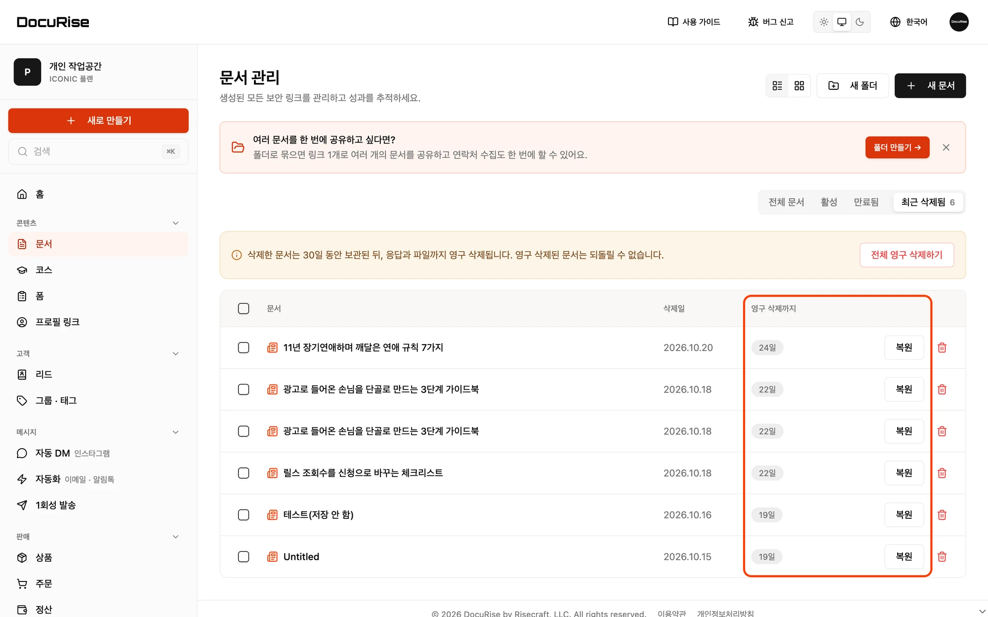Click the trash icon in the Untitled row
The height and width of the screenshot is (617, 988).
pos(942,557)
